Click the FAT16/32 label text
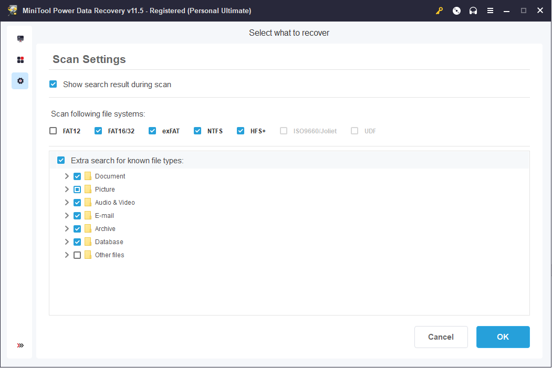Image resolution: width=552 pixels, height=368 pixels. point(121,131)
